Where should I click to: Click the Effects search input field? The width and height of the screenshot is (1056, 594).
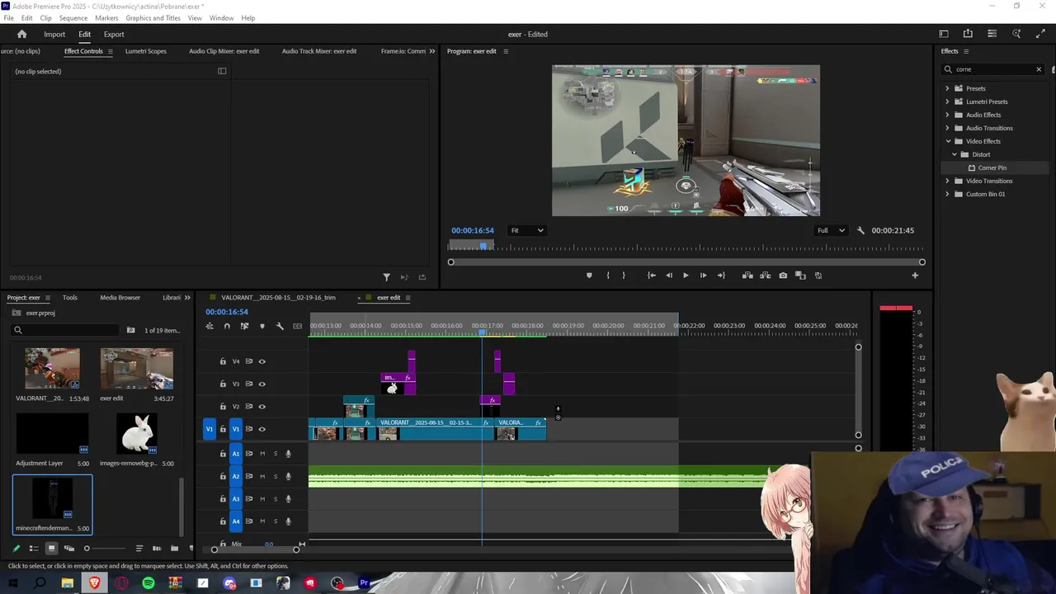pos(992,69)
